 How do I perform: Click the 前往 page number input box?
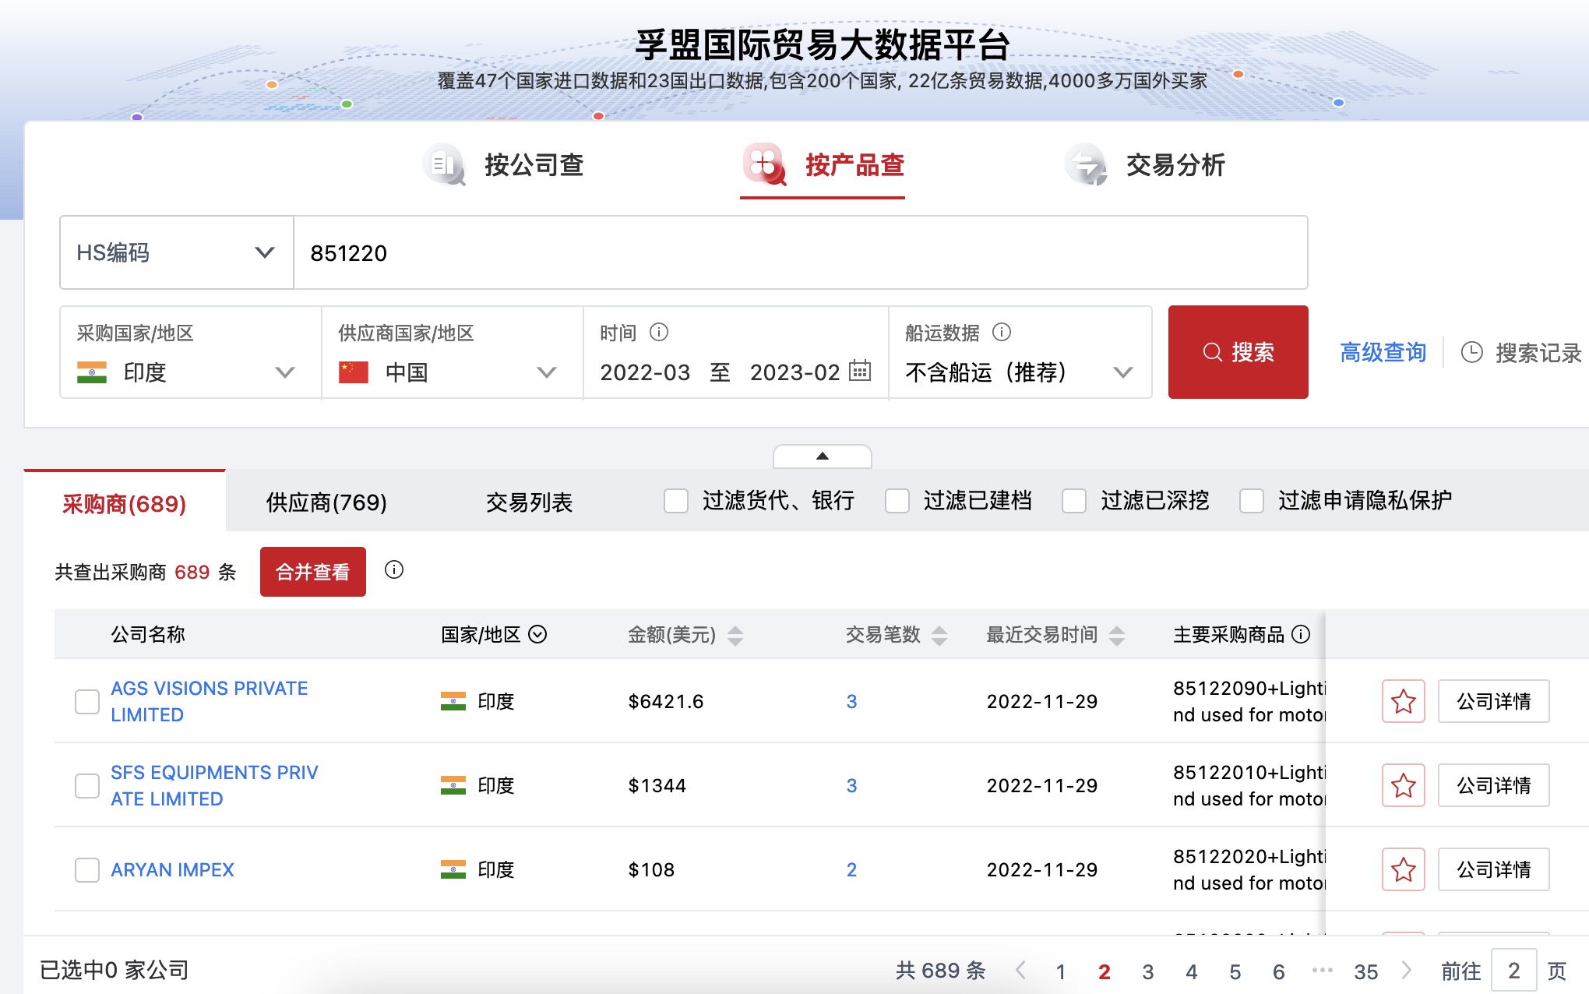[x=1513, y=971]
